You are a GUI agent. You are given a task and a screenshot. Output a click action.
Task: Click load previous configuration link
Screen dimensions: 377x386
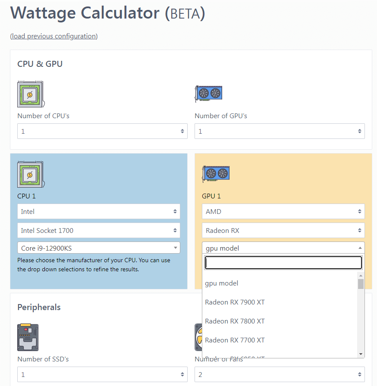coord(54,36)
